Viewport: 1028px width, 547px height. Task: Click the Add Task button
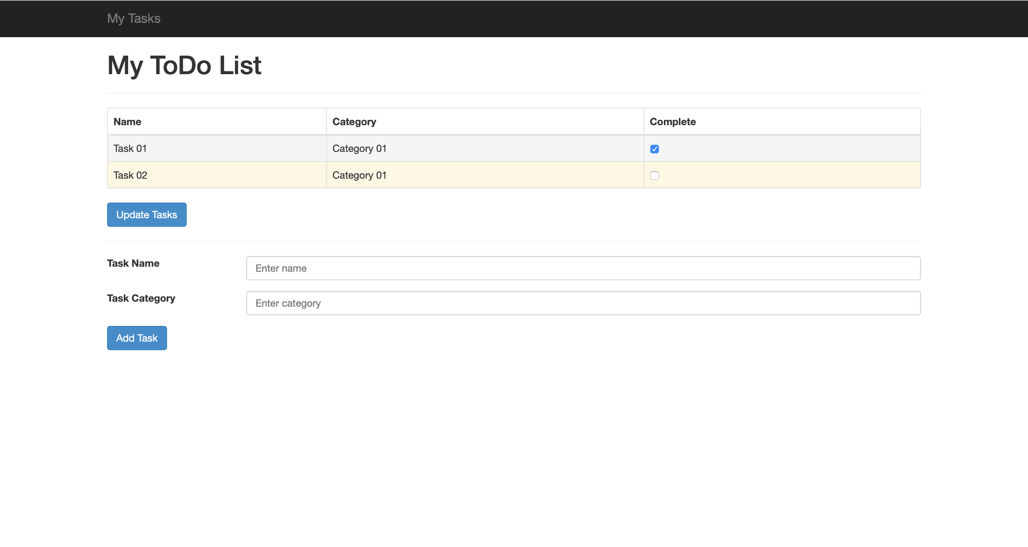(x=137, y=338)
